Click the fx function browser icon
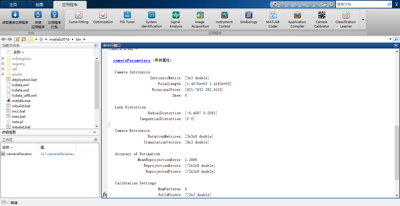This screenshot has height=206, width=400. tap(105, 195)
